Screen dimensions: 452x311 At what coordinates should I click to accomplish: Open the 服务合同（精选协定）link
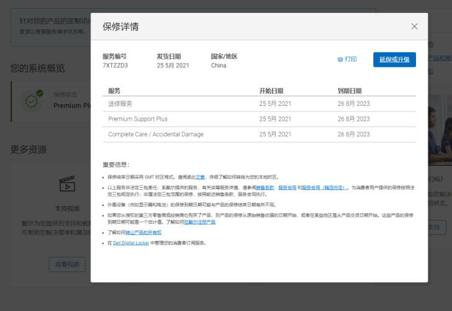324,188
